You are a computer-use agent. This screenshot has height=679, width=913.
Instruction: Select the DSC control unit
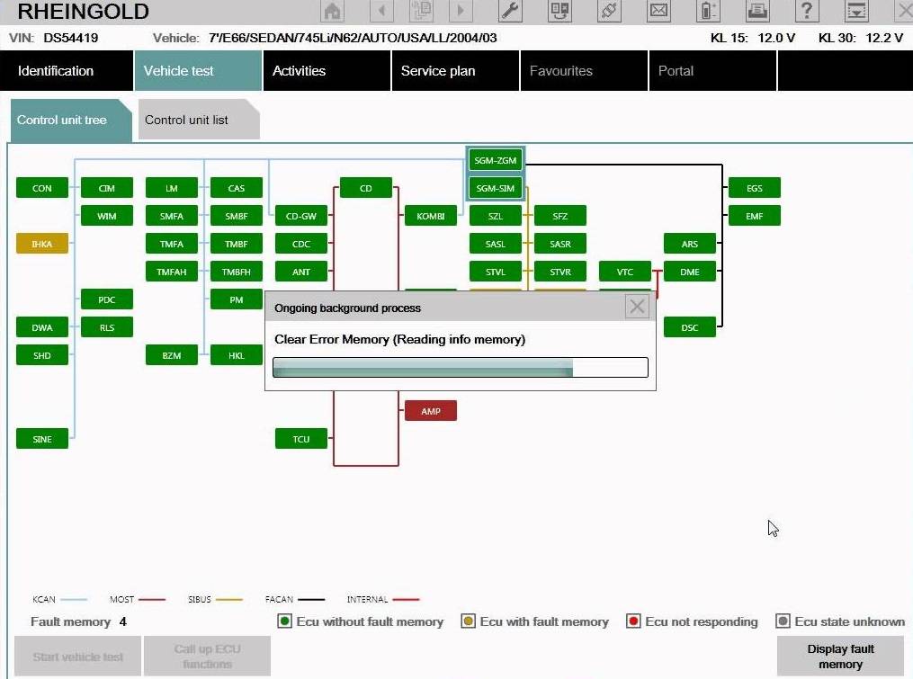coord(689,327)
